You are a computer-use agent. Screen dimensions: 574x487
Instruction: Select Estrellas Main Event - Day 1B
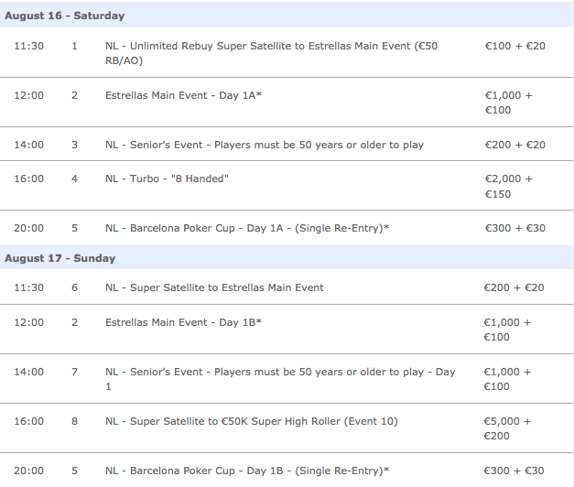click(184, 322)
